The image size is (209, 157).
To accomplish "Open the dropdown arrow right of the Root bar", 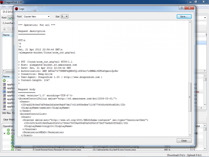I will [x=205, y=18].
